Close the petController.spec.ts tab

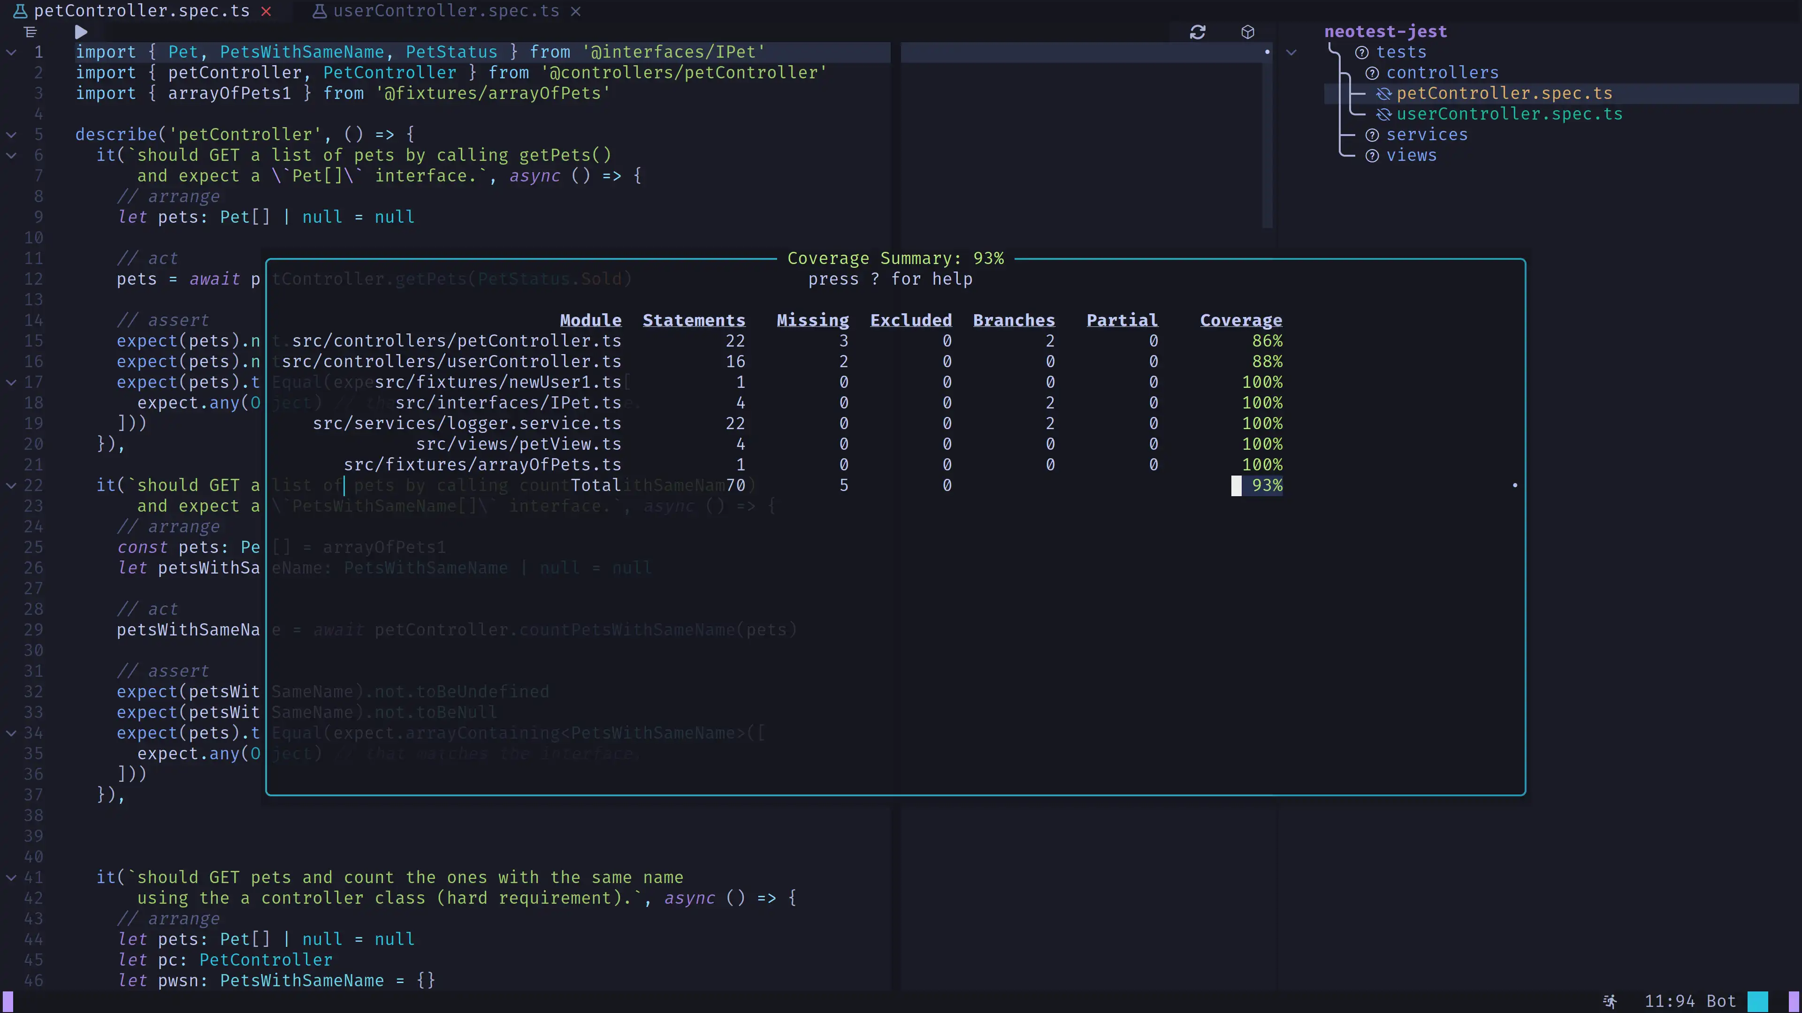click(x=267, y=11)
